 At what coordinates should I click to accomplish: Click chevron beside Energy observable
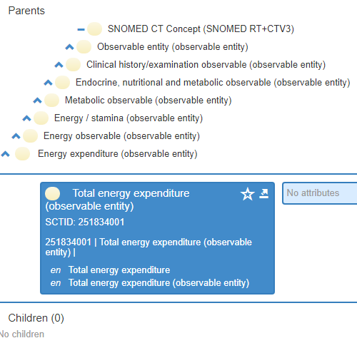[x=16, y=136]
